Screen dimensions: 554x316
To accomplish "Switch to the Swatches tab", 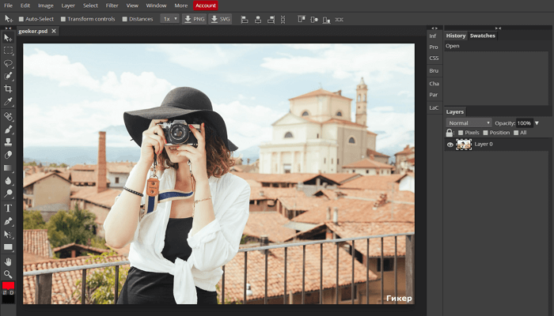I will 482,36.
